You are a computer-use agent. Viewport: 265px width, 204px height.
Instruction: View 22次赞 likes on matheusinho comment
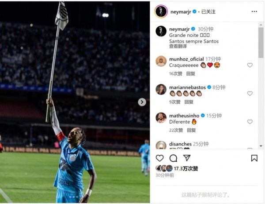[x=176, y=130]
